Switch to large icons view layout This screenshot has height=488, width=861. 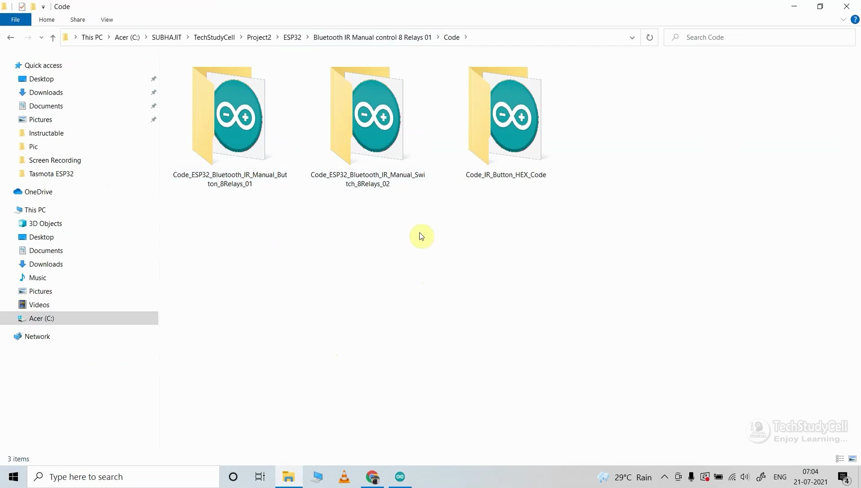852,459
